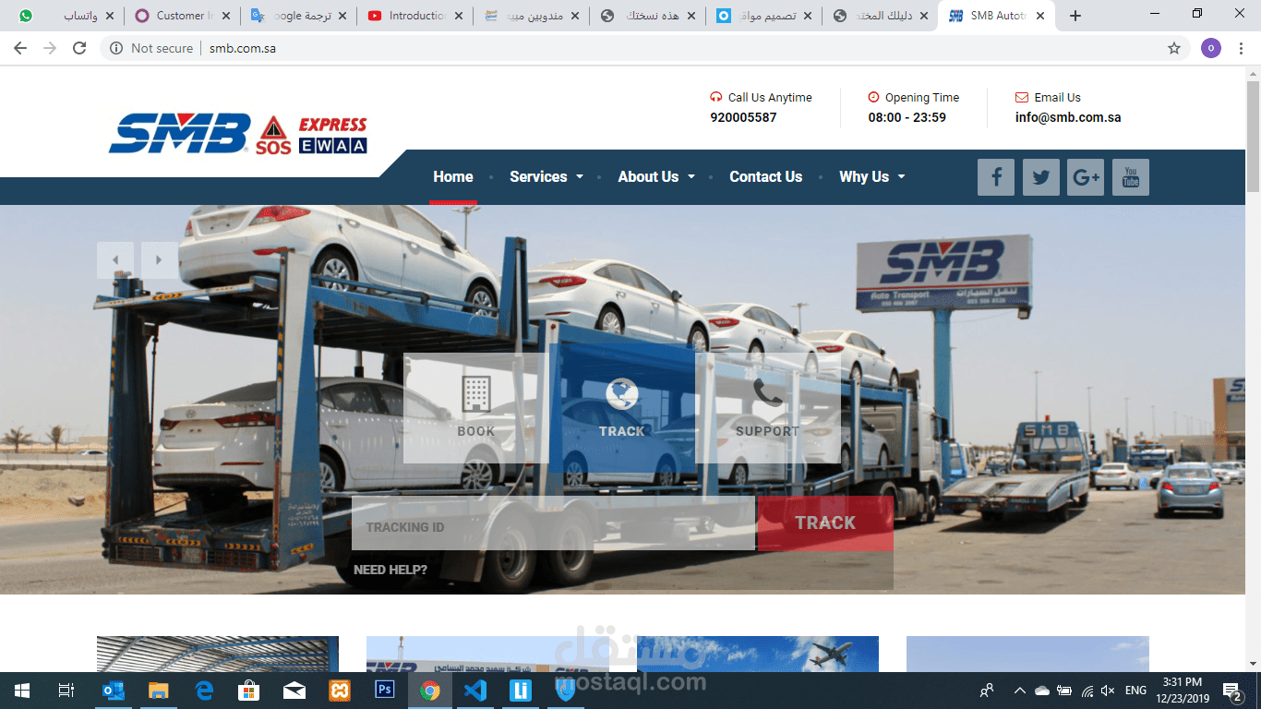
Task: Open Photoshop from the taskbar
Action: (385, 691)
